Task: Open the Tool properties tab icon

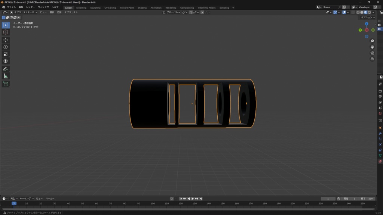Action: (x=380, y=84)
